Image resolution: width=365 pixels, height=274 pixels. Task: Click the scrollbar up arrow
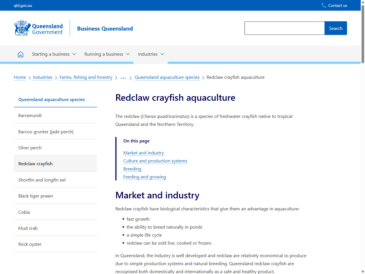(362, 2)
